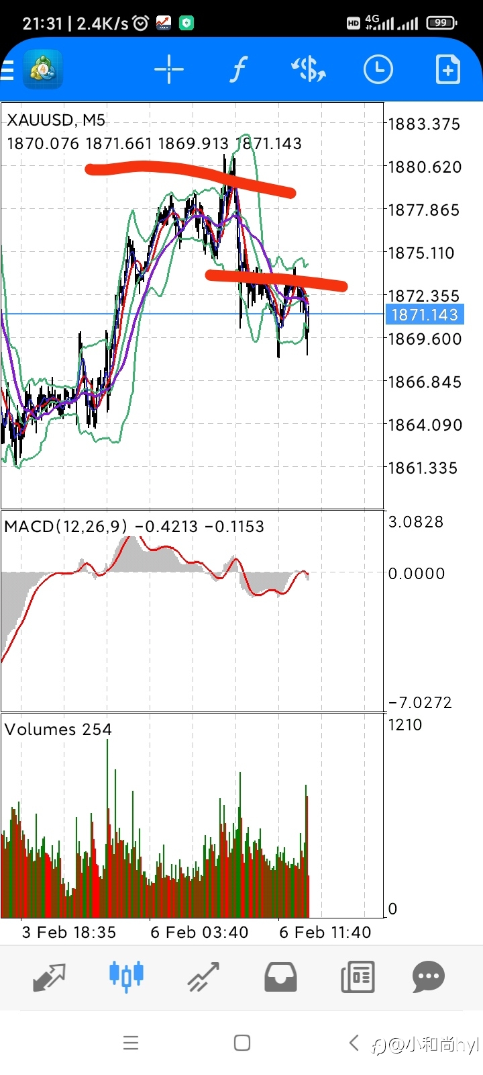Tap the alarm clock status bar icon
Screen dimensions: 483x1075
(141, 24)
